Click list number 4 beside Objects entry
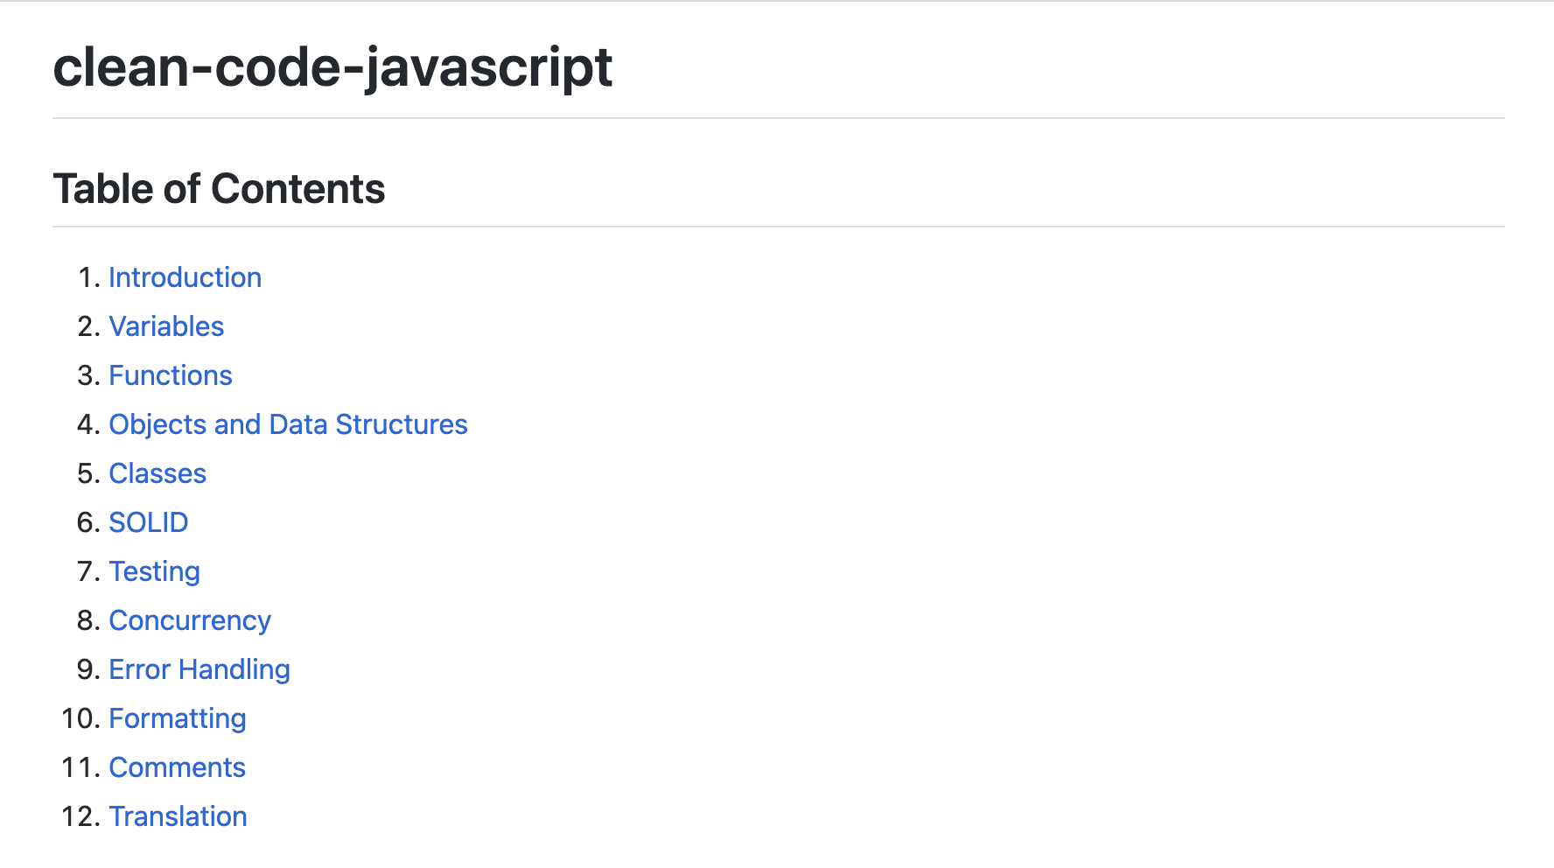This screenshot has height=868, width=1554. (88, 424)
